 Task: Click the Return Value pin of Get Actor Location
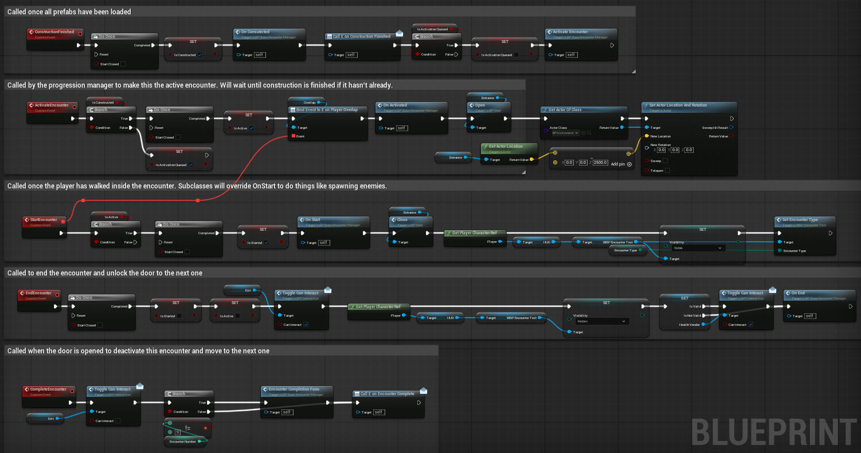pyautogui.click(x=532, y=160)
